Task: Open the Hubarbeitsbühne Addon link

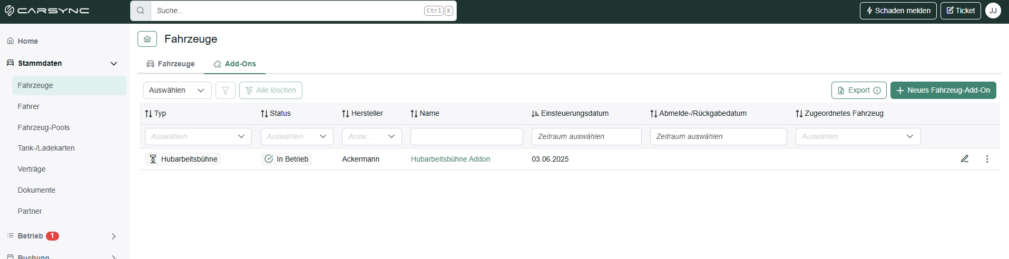Action: [x=450, y=159]
